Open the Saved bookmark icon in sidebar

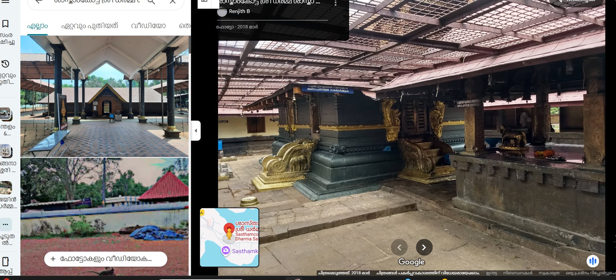5,24
